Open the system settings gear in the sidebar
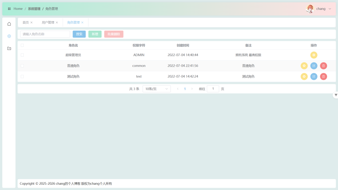This screenshot has height=190, width=338. (9, 36)
